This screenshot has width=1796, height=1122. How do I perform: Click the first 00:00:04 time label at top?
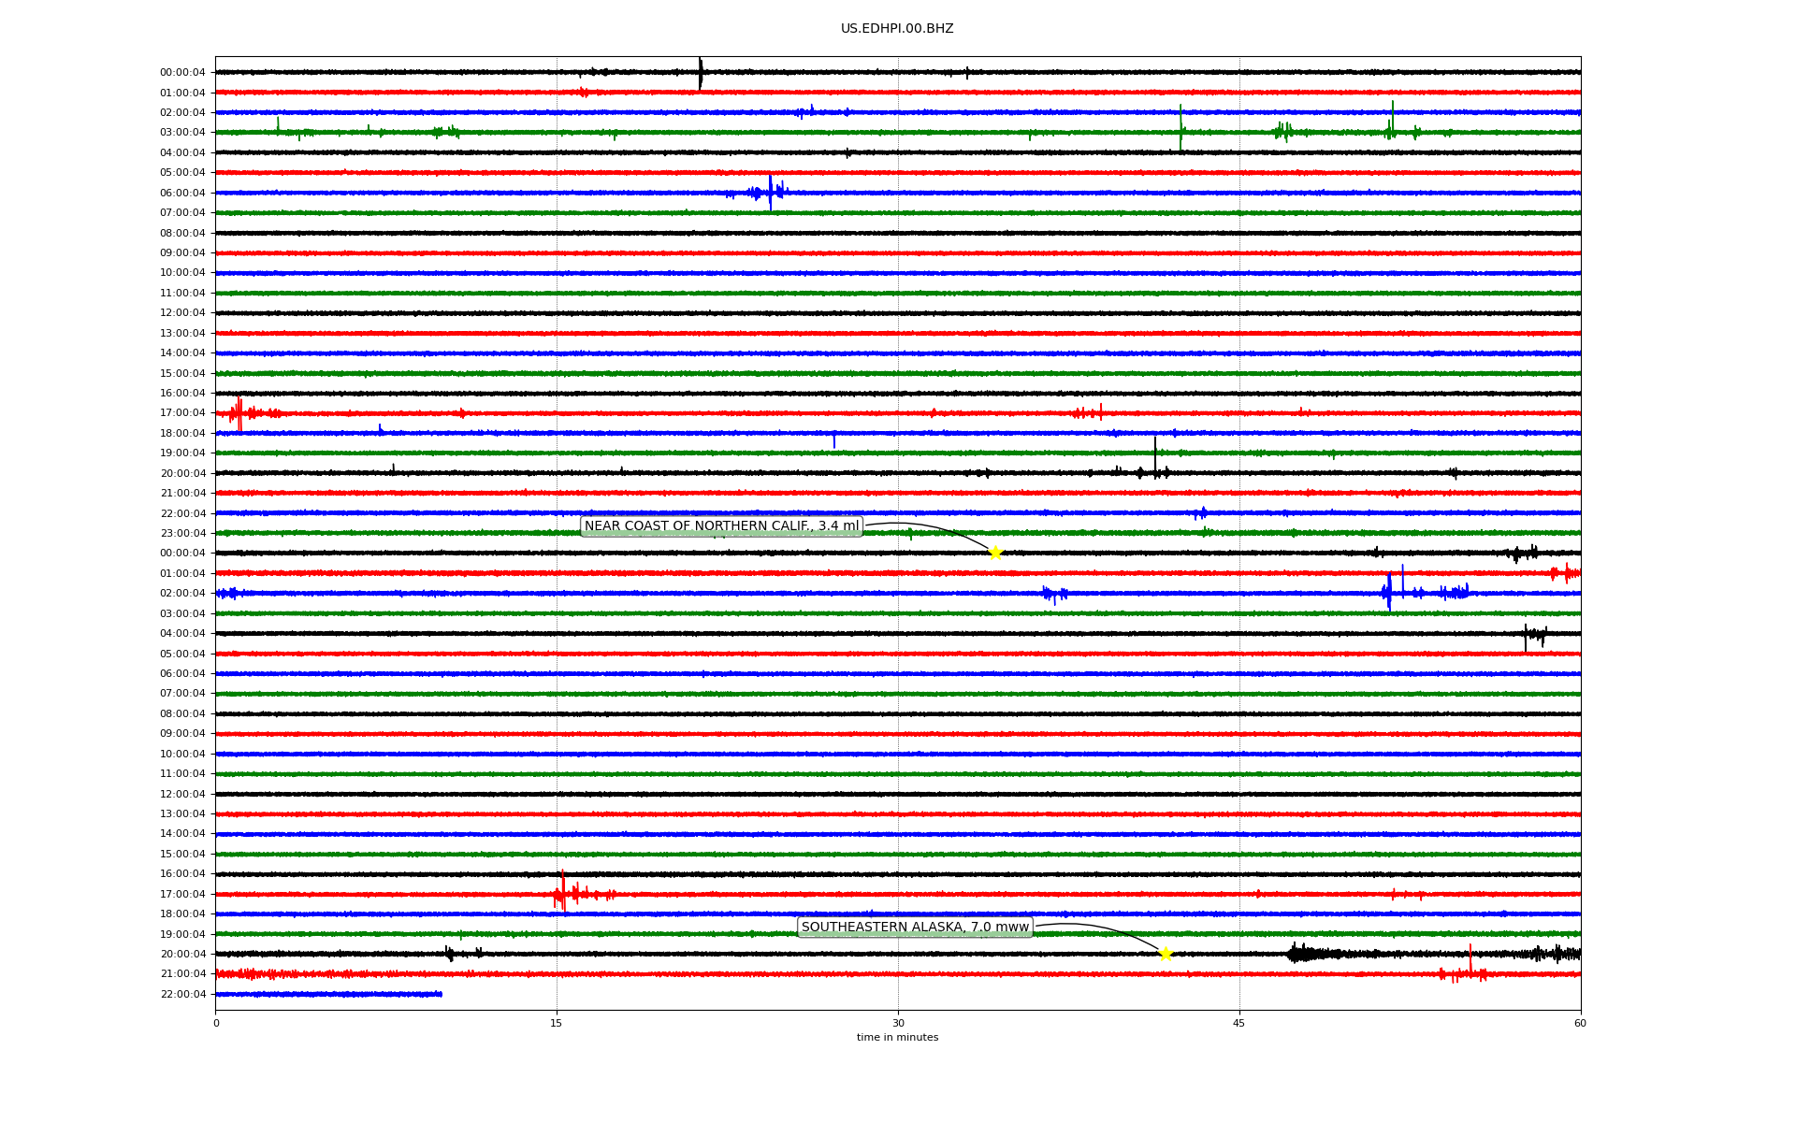(x=182, y=73)
